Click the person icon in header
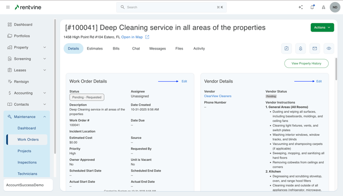 [324, 7]
